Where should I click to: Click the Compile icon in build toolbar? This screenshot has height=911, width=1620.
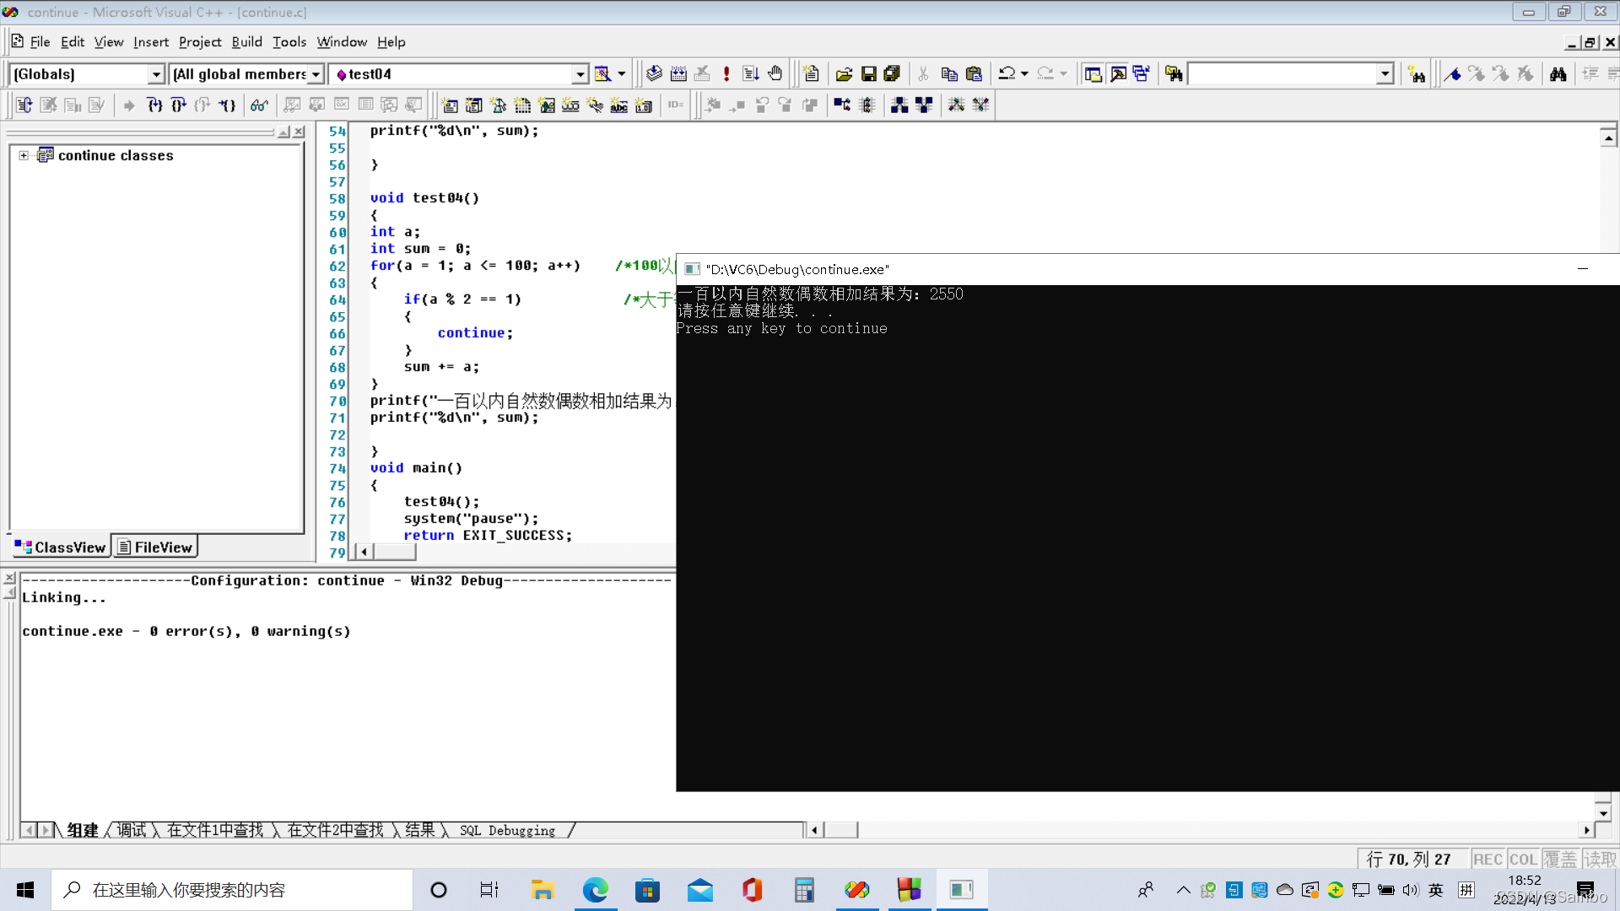point(654,74)
